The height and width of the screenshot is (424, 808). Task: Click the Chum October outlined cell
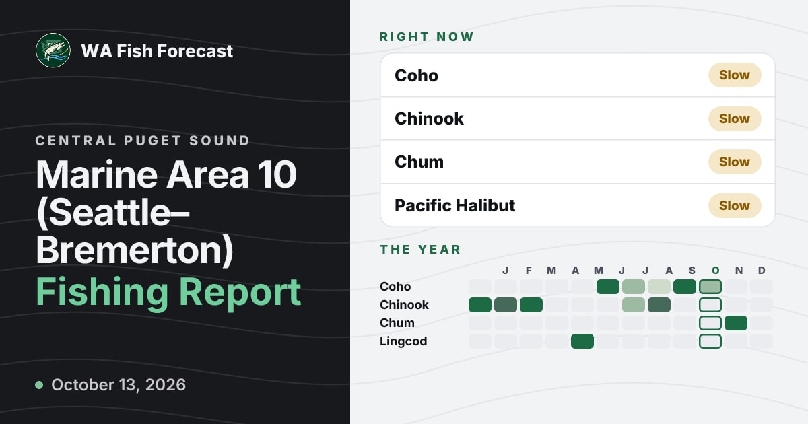[710, 323]
